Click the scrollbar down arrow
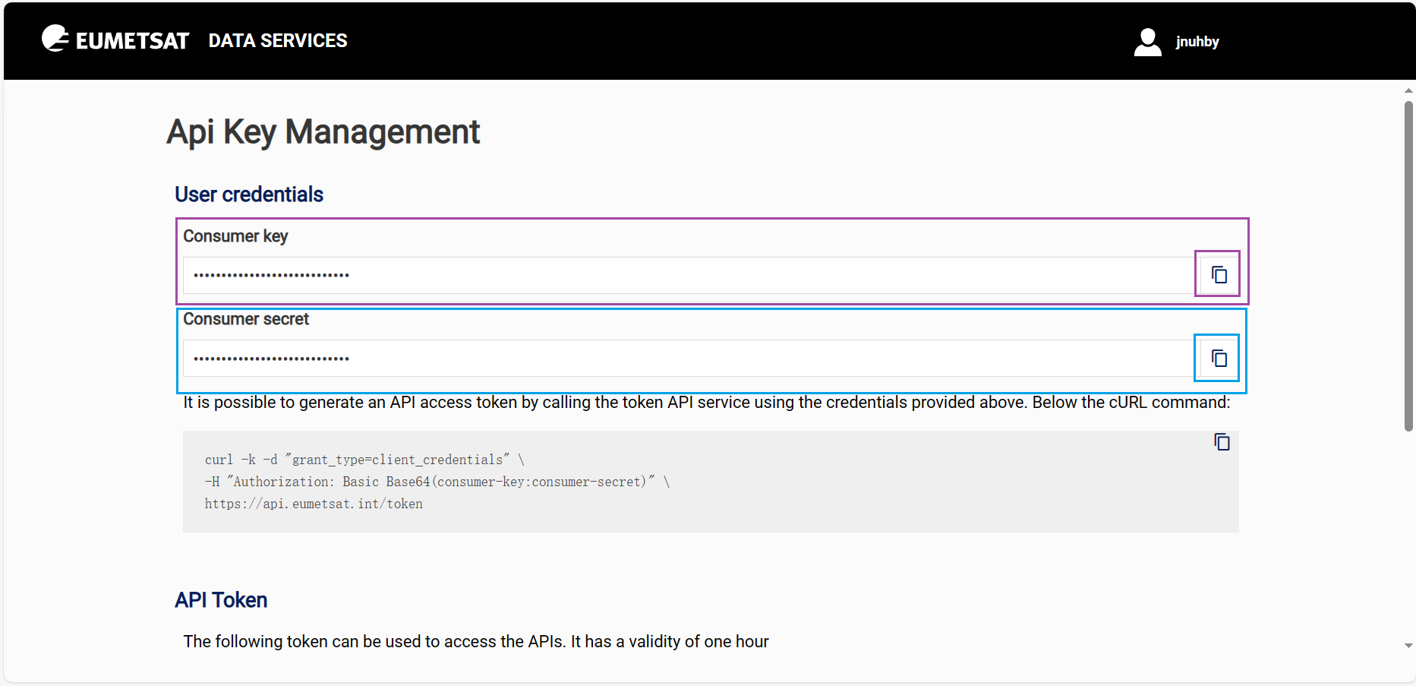 1408,646
